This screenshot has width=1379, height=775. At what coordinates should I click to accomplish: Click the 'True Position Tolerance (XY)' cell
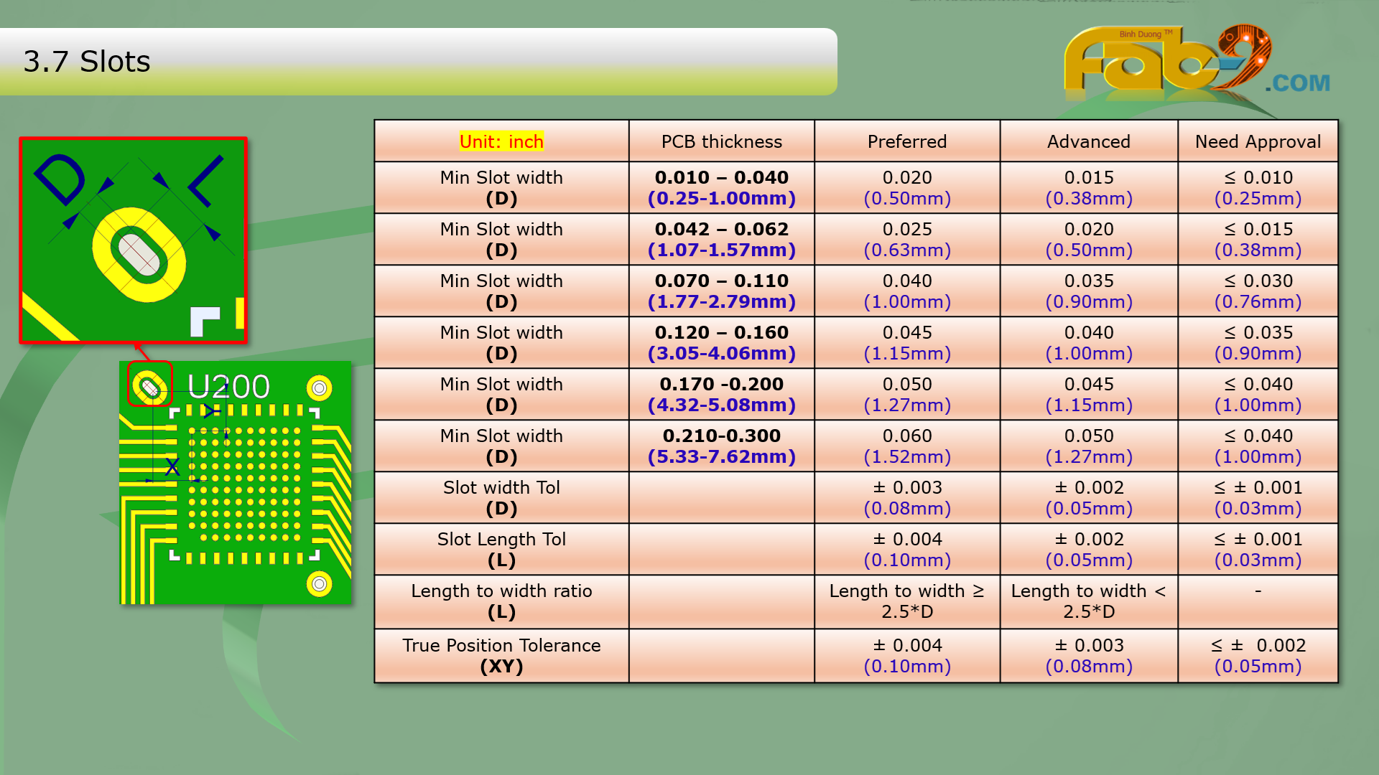pyautogui.click(x=501, y=655)
